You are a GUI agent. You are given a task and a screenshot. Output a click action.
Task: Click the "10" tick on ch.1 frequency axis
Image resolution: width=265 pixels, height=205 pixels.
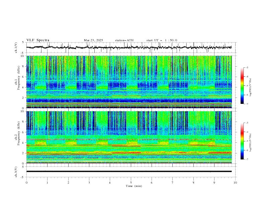23,56
